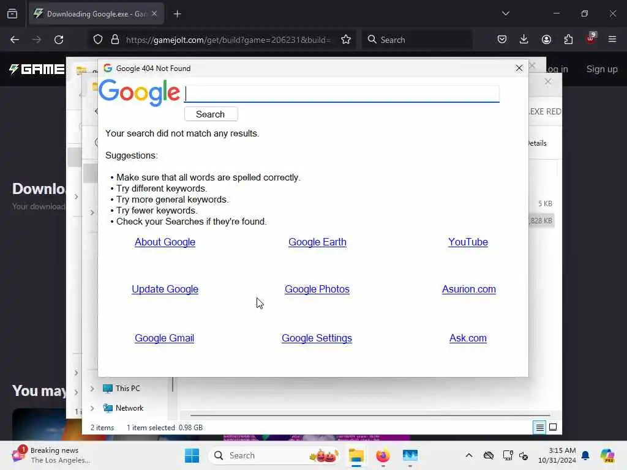
Task: Select the Downloading Google.exe tab
Action: pyautogui.click(x=96, y=14)
